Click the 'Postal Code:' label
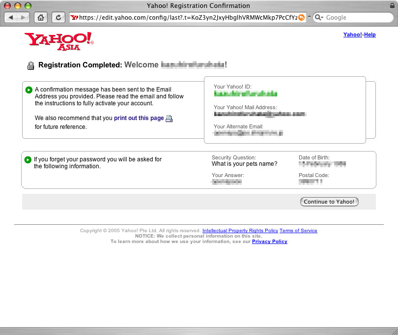This screenshot has width=398, height=335. [x=313, y=176]
